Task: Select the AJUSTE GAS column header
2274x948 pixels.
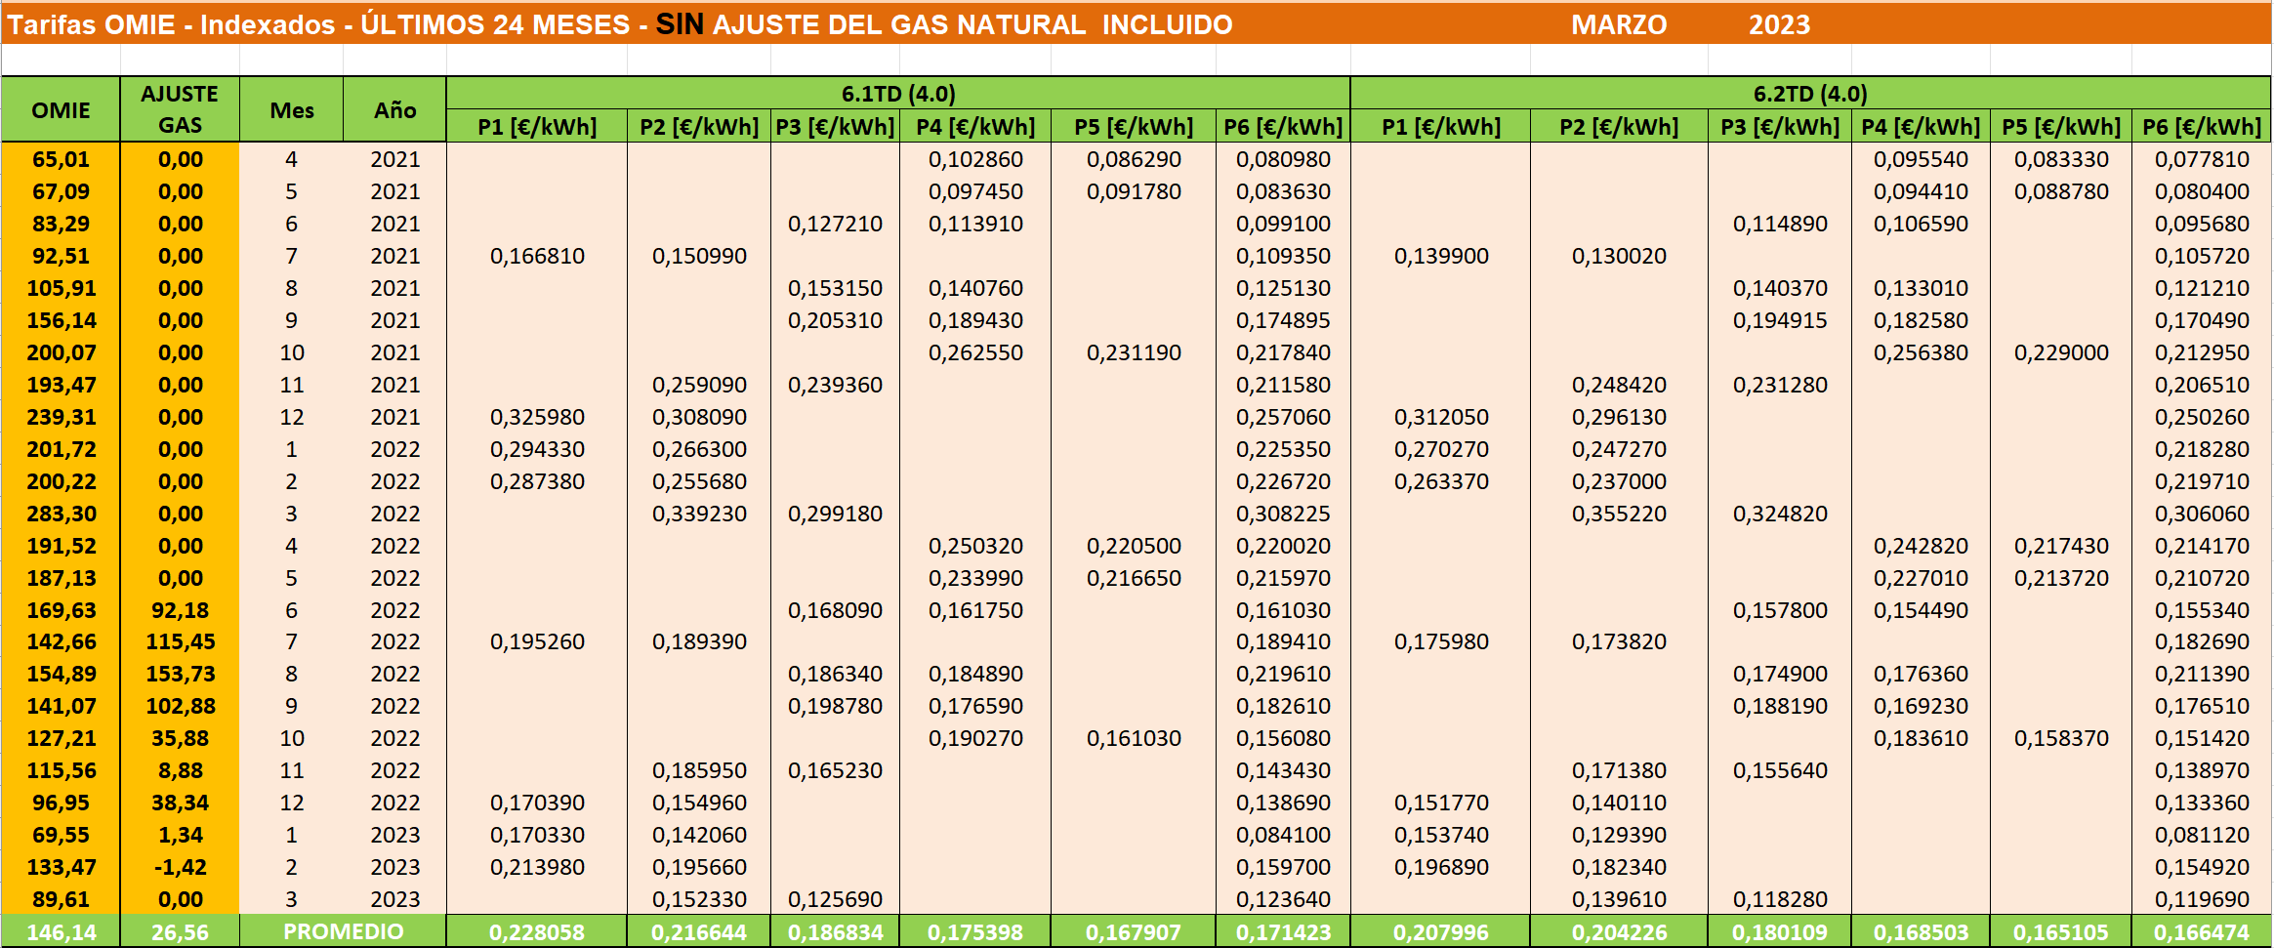Action: tap(180, 109)
